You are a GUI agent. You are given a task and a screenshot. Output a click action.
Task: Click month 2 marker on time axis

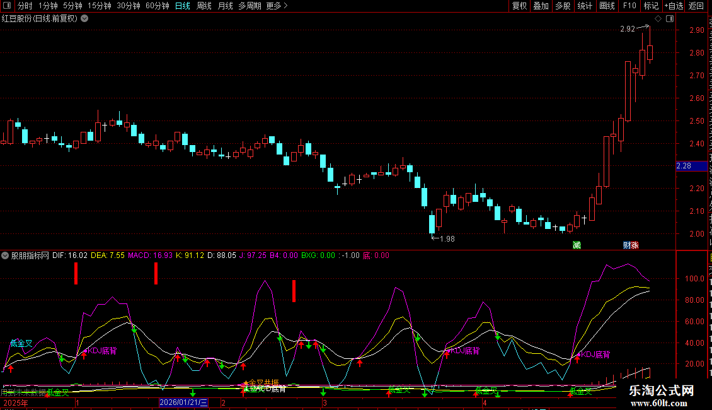pyautogui.click(x=223, y=403)
